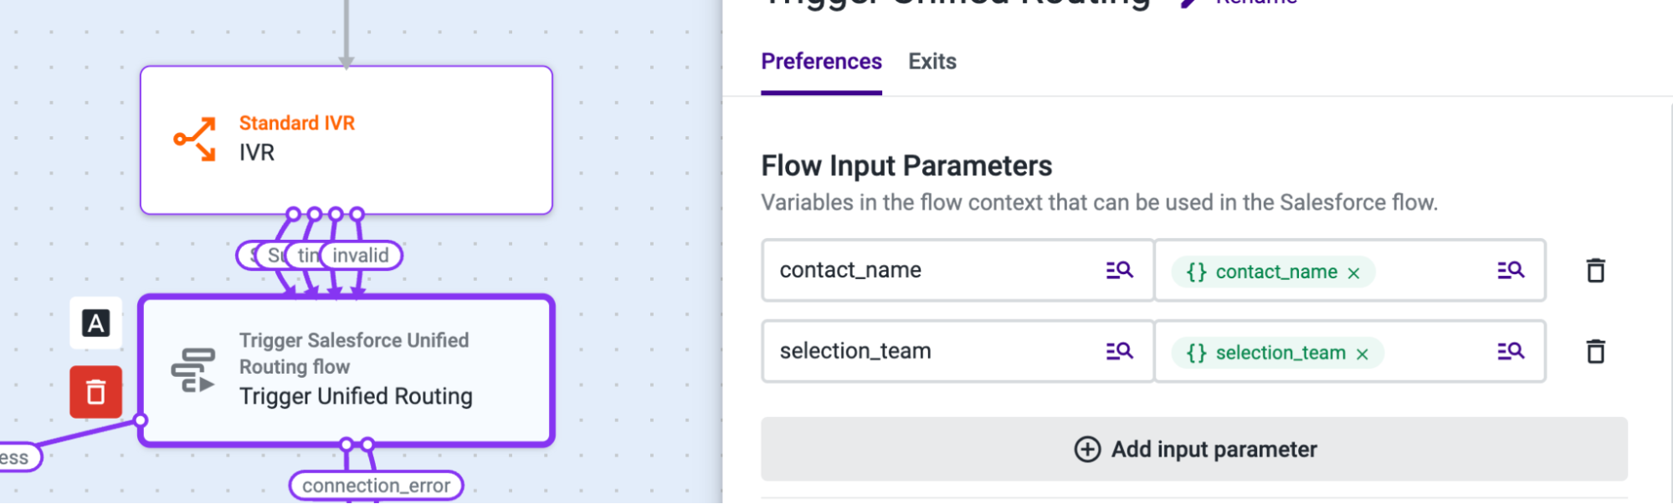Open variable search in selection_team key field

coord(1119,351)
